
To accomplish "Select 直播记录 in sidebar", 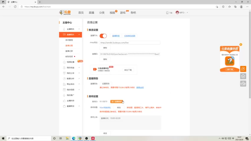I will 69,51.
